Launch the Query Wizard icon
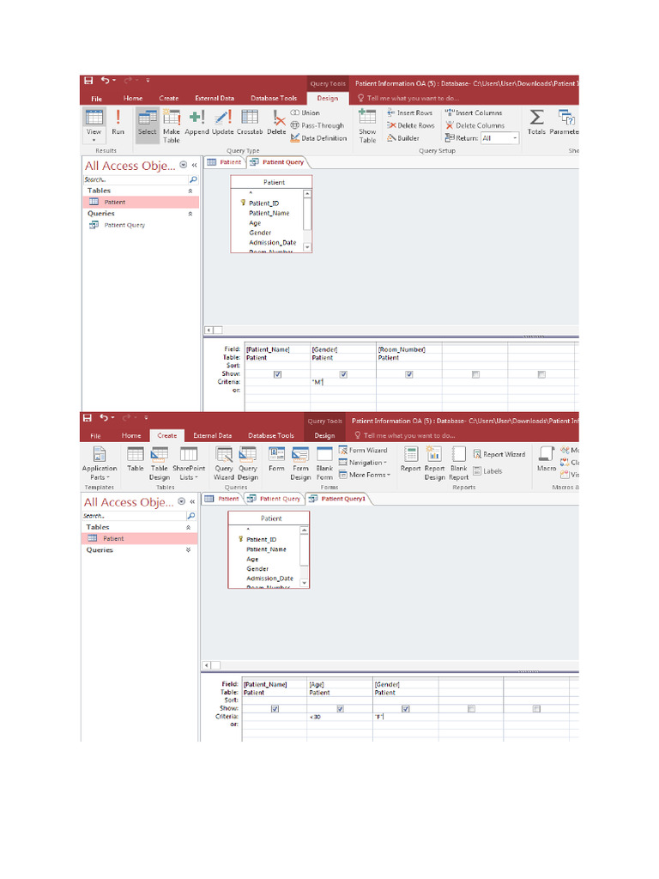This screenshot has width=659, height=879. pos(224,463)
